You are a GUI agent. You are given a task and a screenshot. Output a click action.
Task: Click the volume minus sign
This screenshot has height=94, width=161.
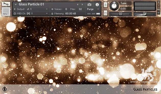136,14
